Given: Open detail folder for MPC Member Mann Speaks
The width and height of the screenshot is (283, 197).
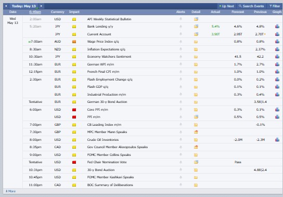Looking at the screenshot, I should point(196,132).
